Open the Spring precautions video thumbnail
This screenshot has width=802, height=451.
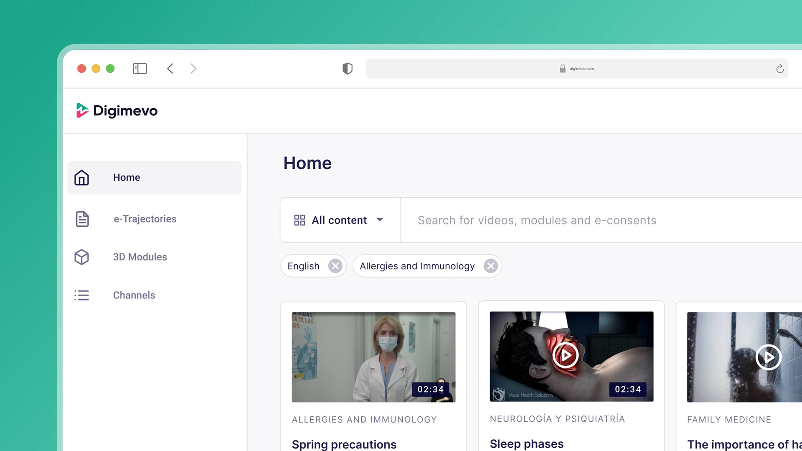click(x=373, y=357)
